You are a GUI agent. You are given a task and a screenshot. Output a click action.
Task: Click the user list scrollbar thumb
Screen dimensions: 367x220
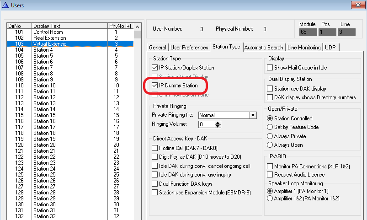tap(138, 34)
